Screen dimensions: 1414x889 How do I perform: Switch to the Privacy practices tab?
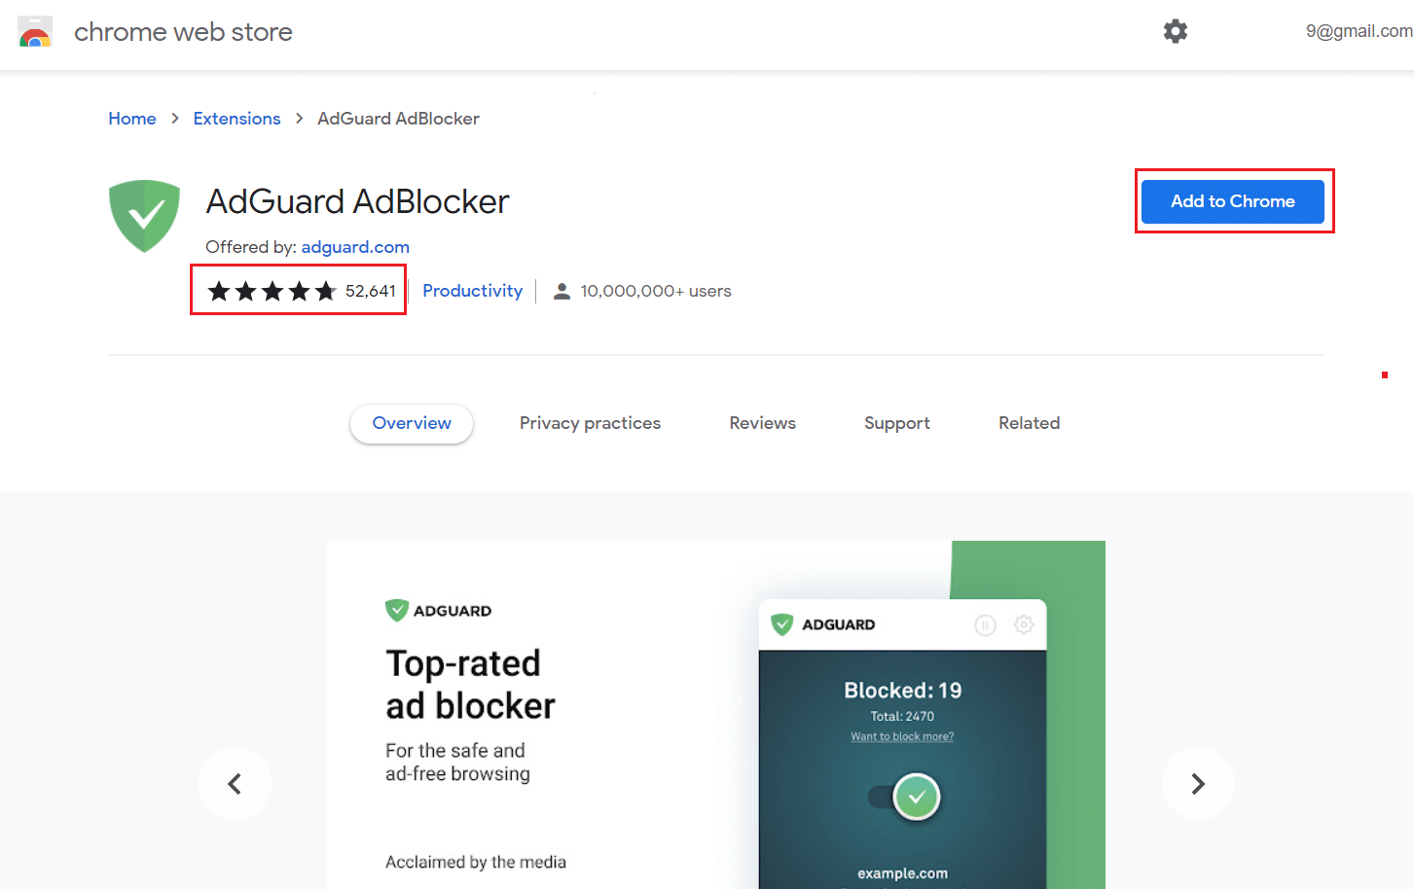tap(590, 423)
